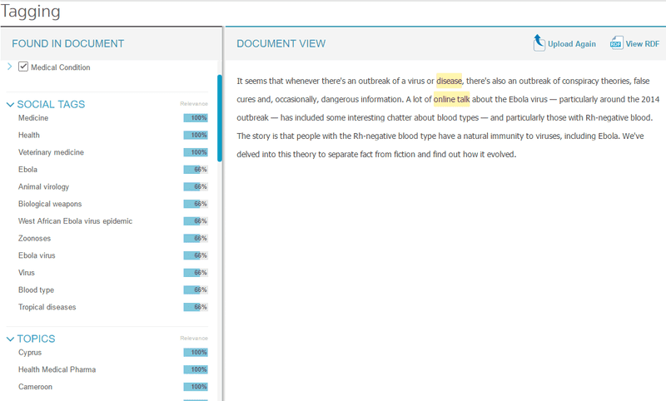Click the Medicine relevance bar 100%
Screen dimensions: 666x401
(196, 118)
